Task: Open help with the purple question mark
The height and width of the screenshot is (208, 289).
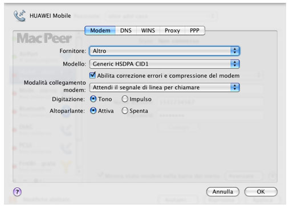Action: pyautogui.click(x=17, y=192)
